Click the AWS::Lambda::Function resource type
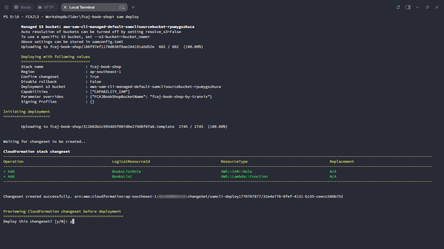The height and width of the screenshot is (249, 444). 244,177
